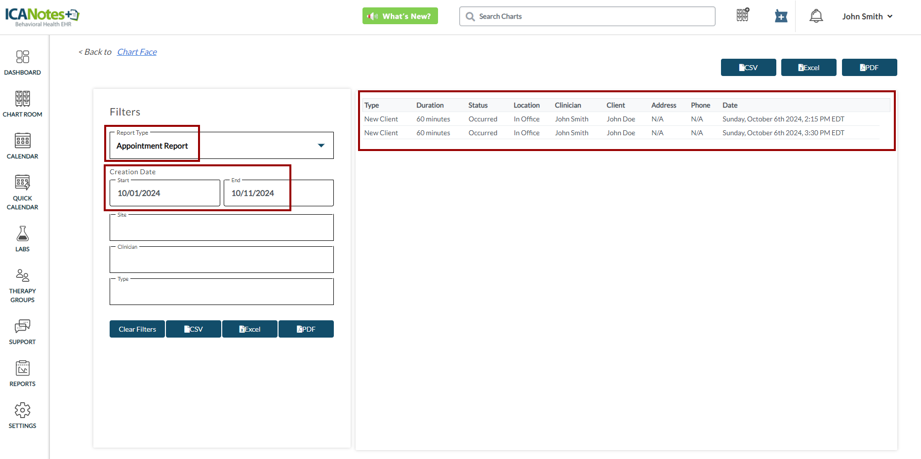Click the notifications bell icon

tap(816, 16)
